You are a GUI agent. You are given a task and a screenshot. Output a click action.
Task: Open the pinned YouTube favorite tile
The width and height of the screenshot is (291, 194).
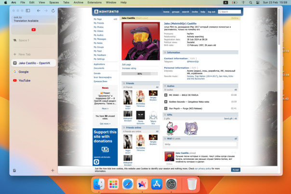tap(33, 30)
